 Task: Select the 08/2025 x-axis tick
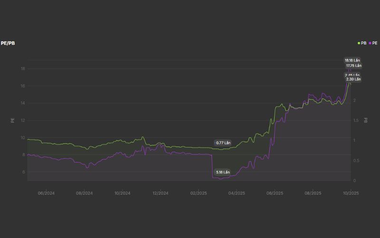pyautogui.click(x=313, y=193)
